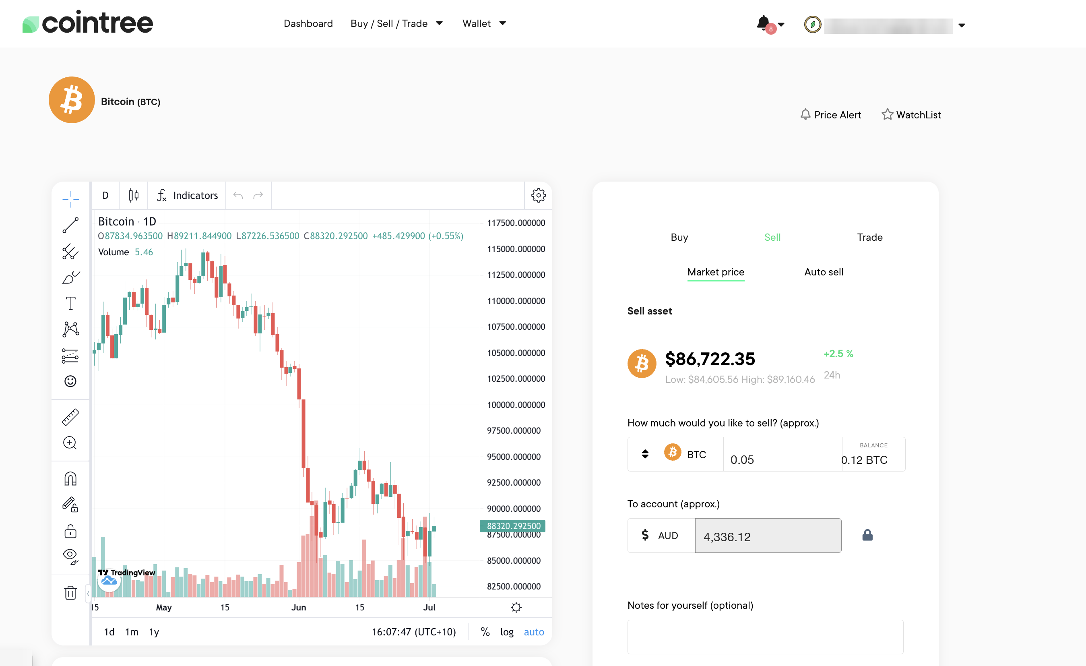The width and height of the screenshot is (1086, 666).
Task: Swap sell currency using the up-down arrows
Action: click(645, 454)
